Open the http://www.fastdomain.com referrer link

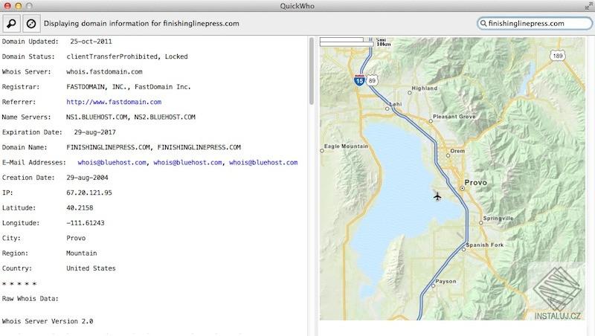(113, 102)
